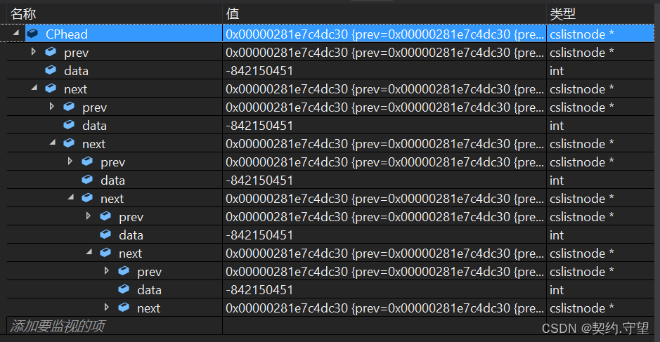Select the -842150451 value of CPhead->next->data
660x342 pixels.
point(259,126)
